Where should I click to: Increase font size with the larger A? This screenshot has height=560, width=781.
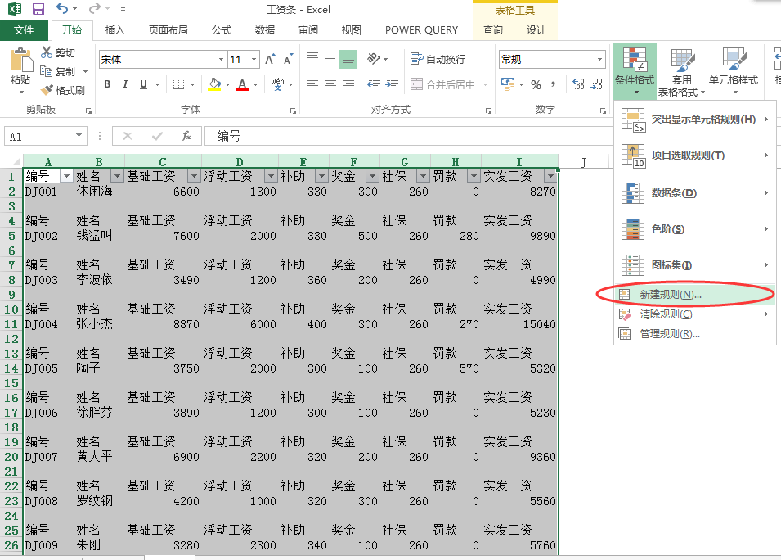(x=269, y=60)
